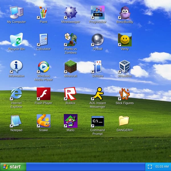Select the "AOL Instant Messenger" label text
Image resolution: width=171 pixels, height=171 pixels.
pyautogui.click(x=97, y=105)
